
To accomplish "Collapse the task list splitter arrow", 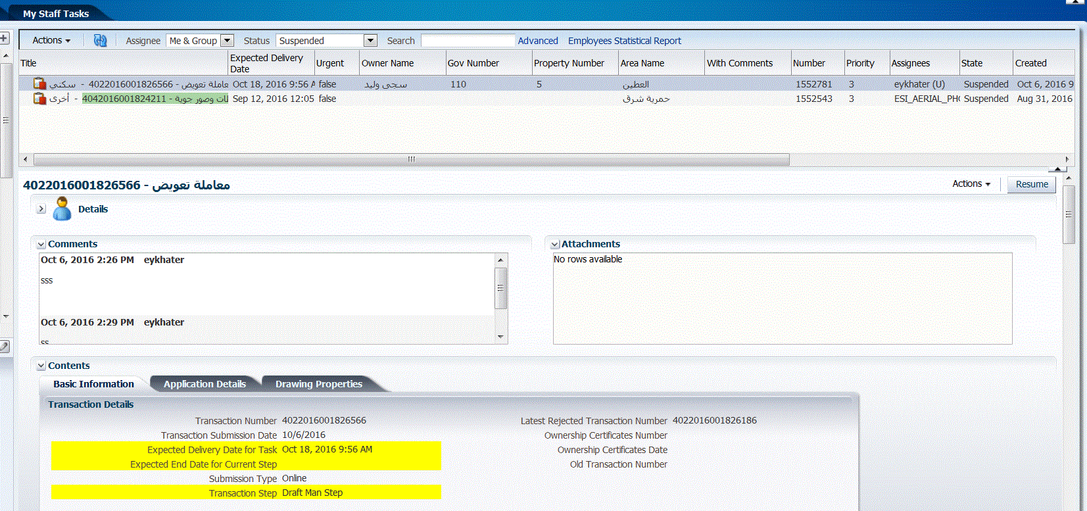I will [1057, 169].
